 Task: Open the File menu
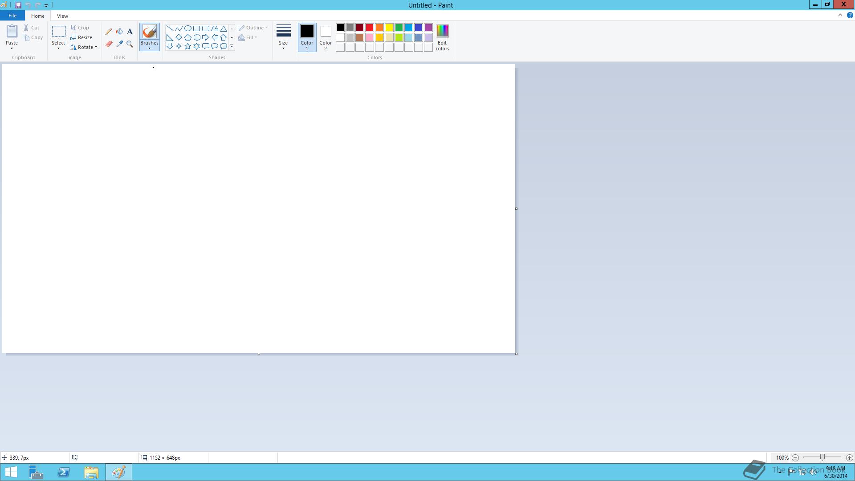click(12, 16)
